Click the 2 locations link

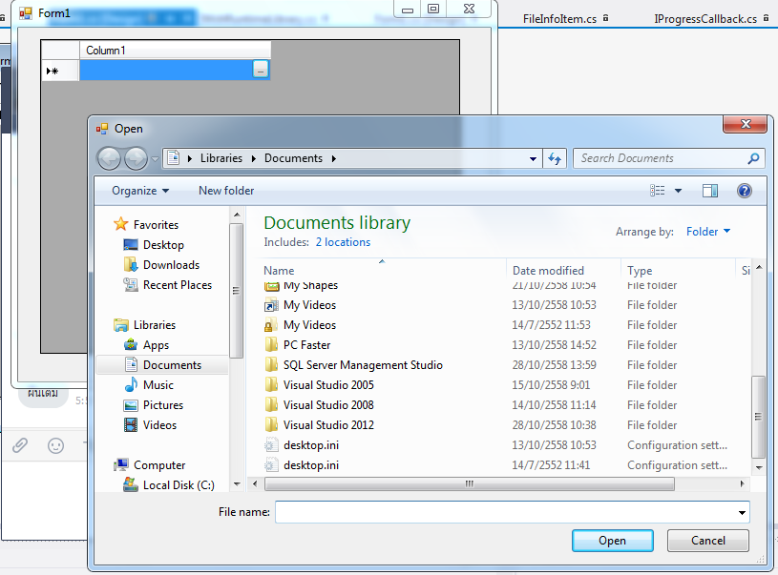(343, 242)
